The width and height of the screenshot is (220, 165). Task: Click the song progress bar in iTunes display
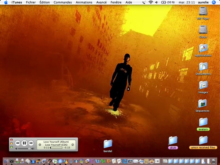point(56,148)
